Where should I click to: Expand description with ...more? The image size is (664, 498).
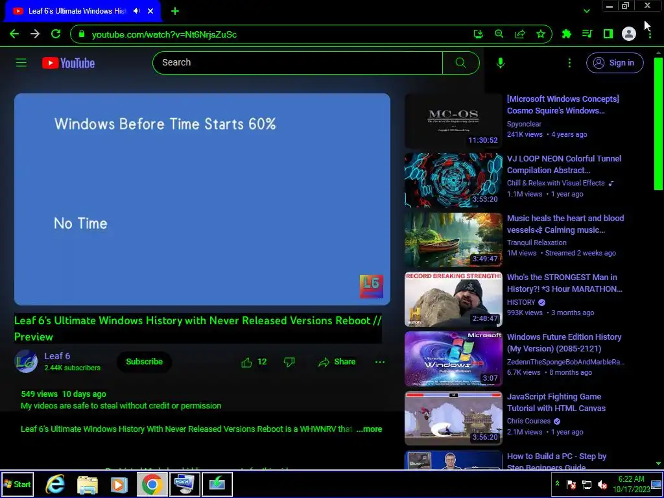pyautogui.click(x=369, y=429)
